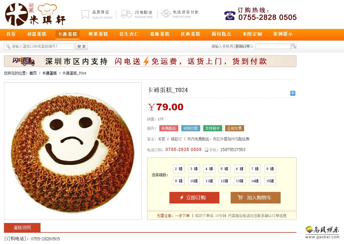The width and height of the screenshot is (344, 244).
Task: Choose the 10磅 cake size
Action: 194,181
